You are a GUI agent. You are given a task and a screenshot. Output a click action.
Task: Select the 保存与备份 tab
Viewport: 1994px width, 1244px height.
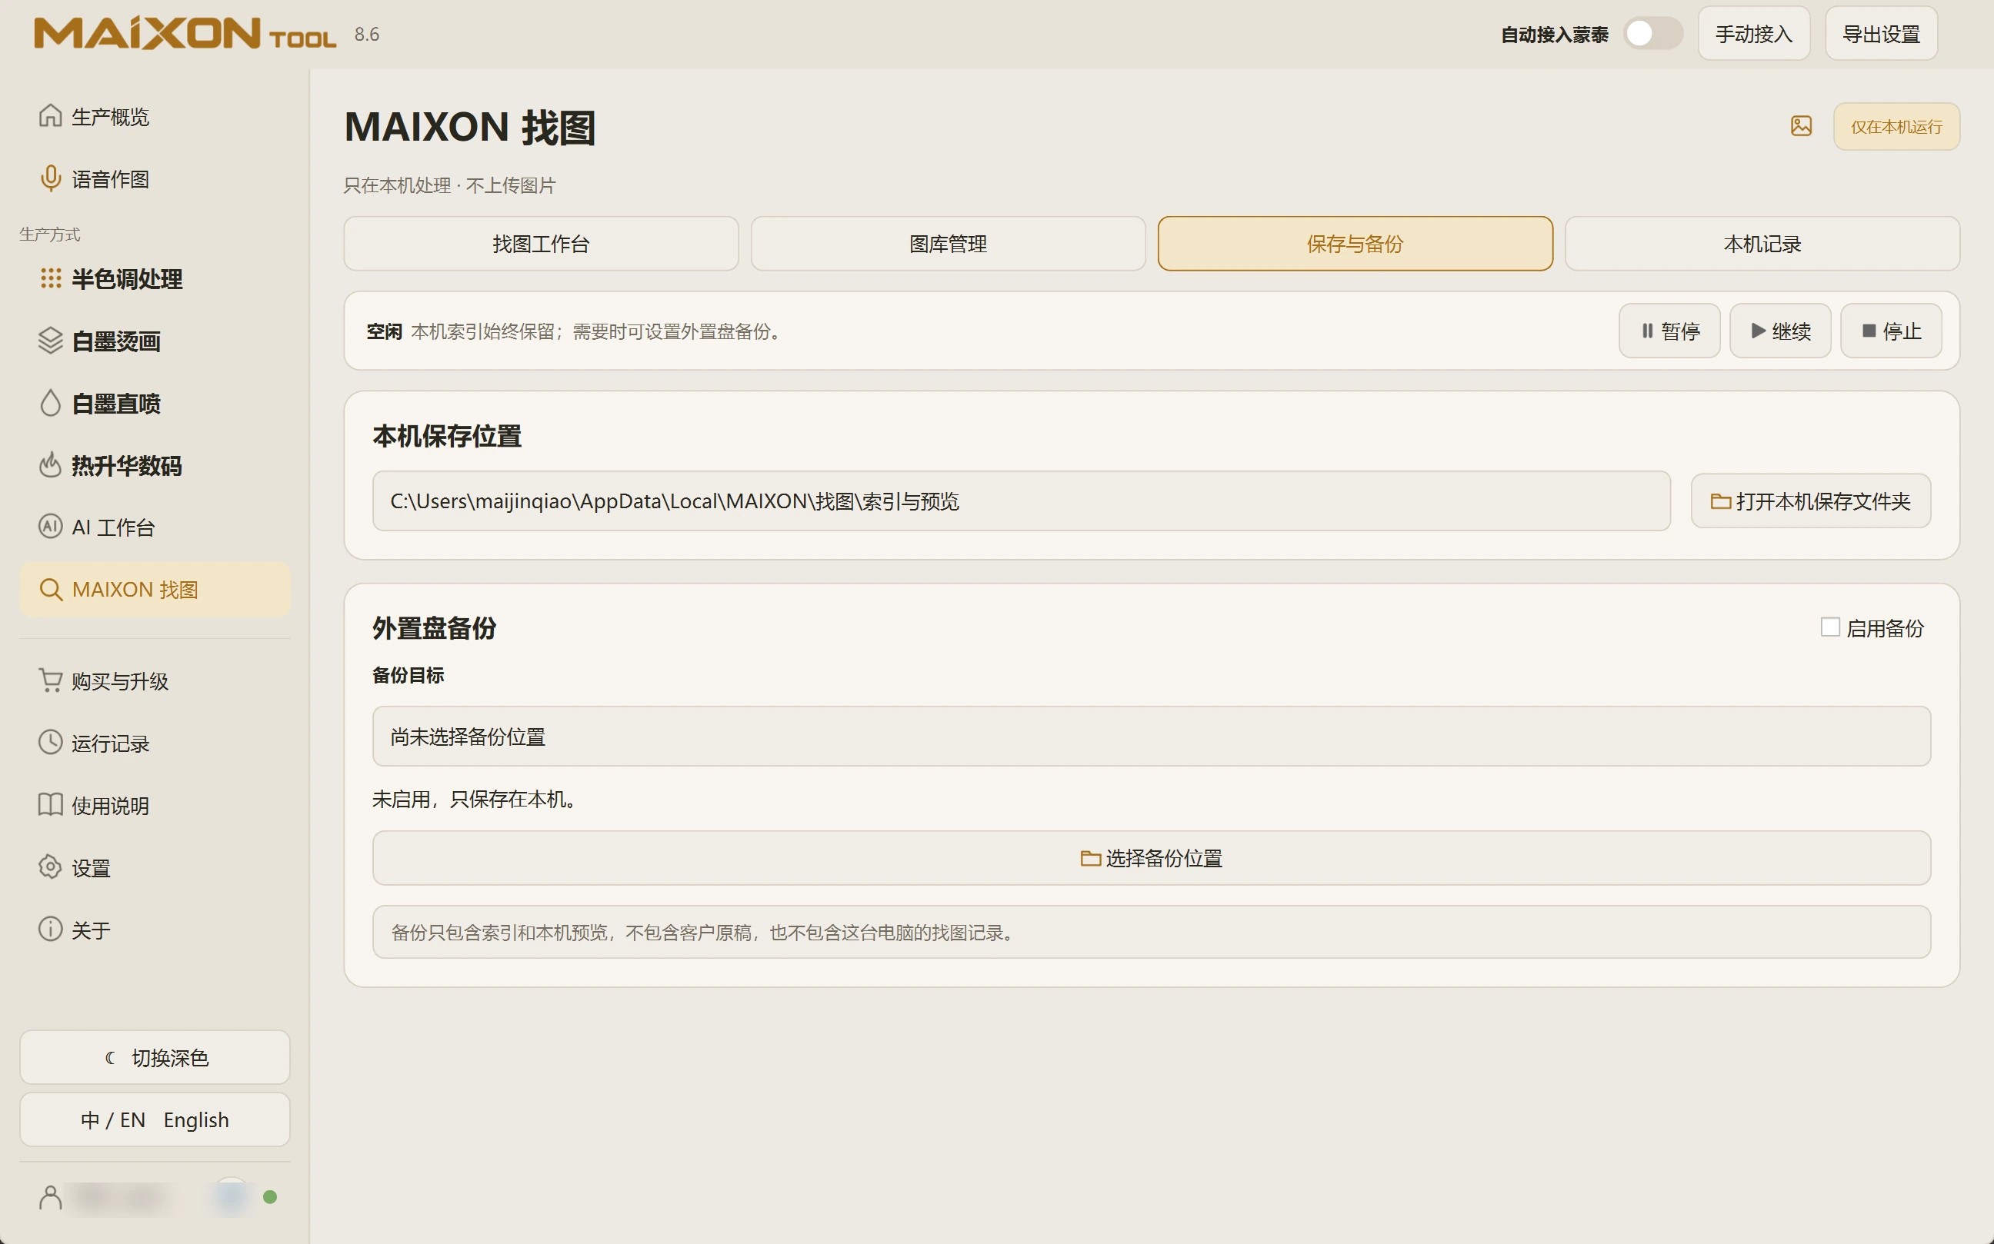coord(1355,244)
